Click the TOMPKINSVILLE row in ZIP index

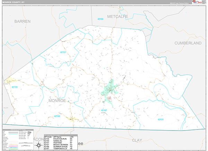[x=61, y=149]
